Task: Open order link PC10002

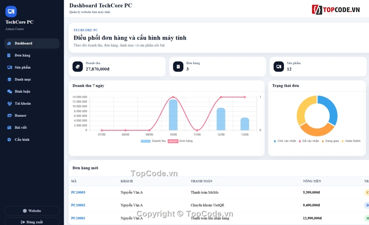Action: coord(78,205)
